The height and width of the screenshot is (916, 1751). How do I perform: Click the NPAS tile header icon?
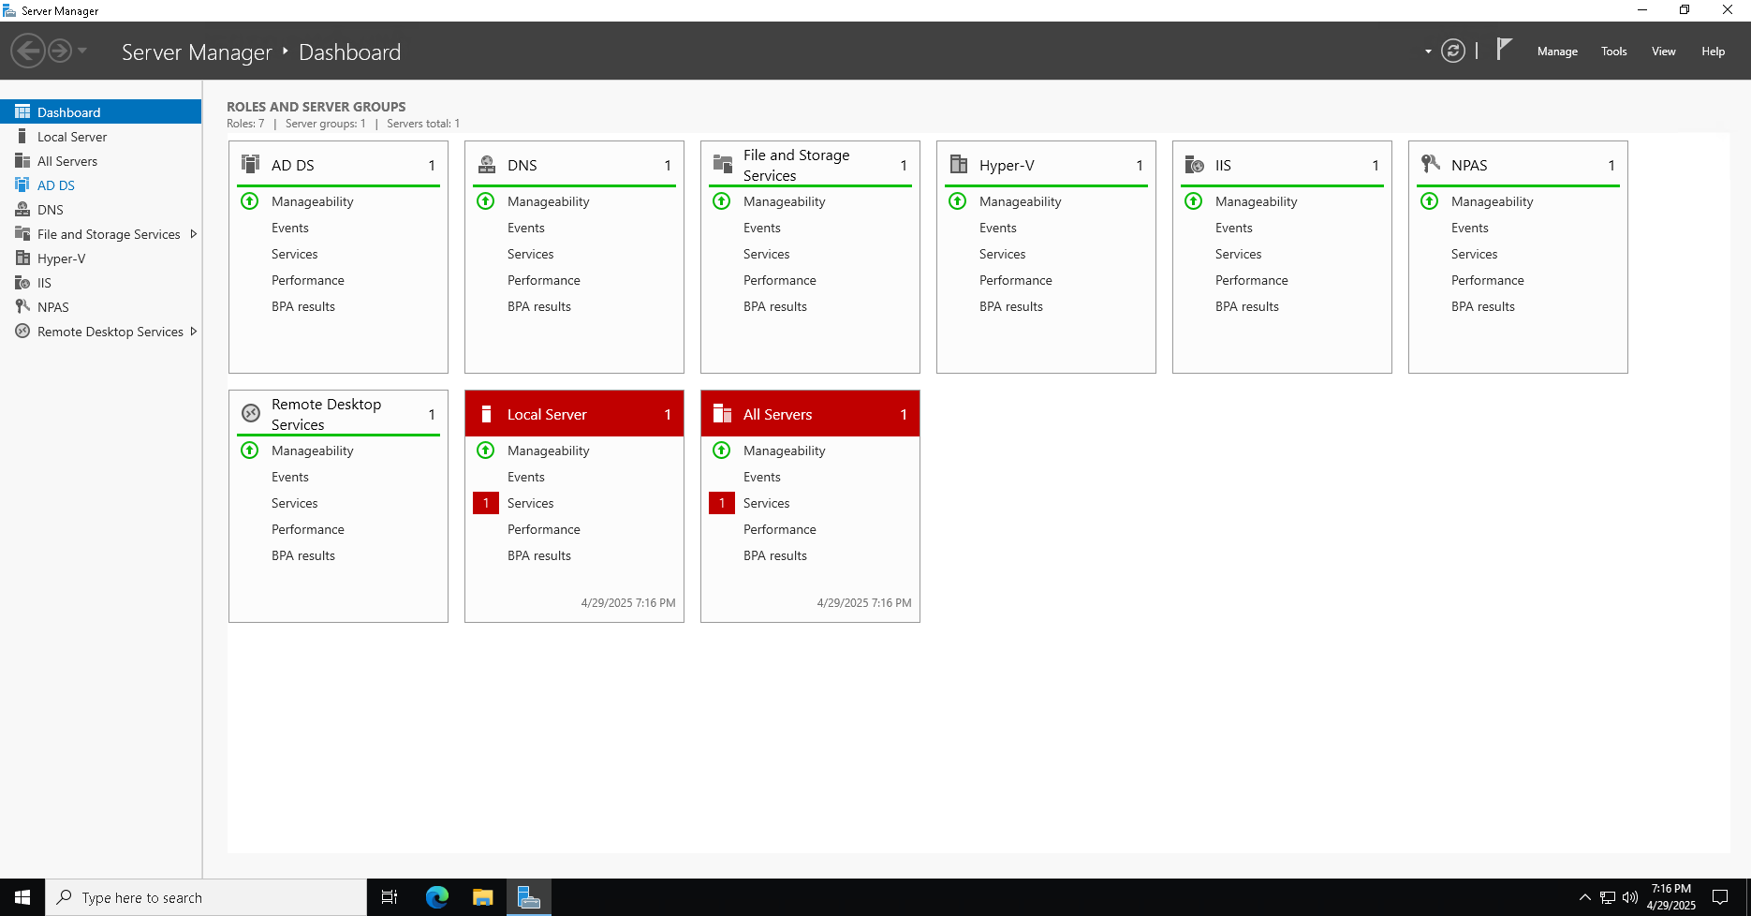1431,164
